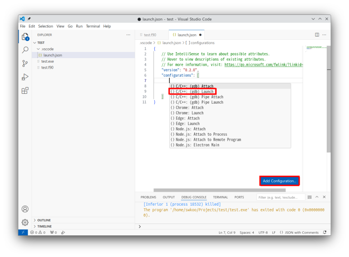Open the Help menu
349x257 pixels.
[x=107, y=26]
